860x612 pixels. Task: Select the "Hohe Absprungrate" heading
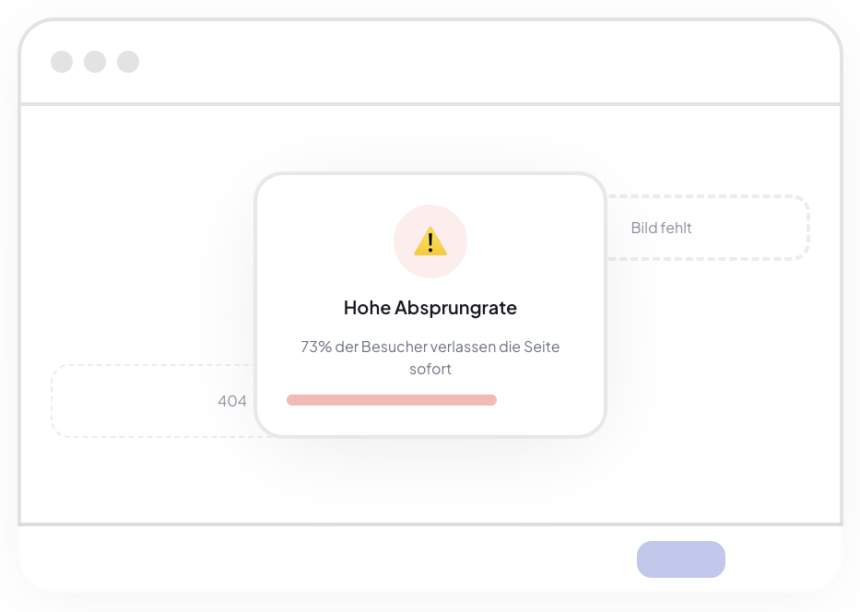pos(430,308)
